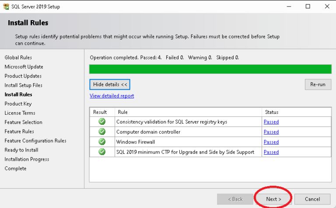Select Ready to Install step
This screenshot has width=336, height=208.
[21, 150]
